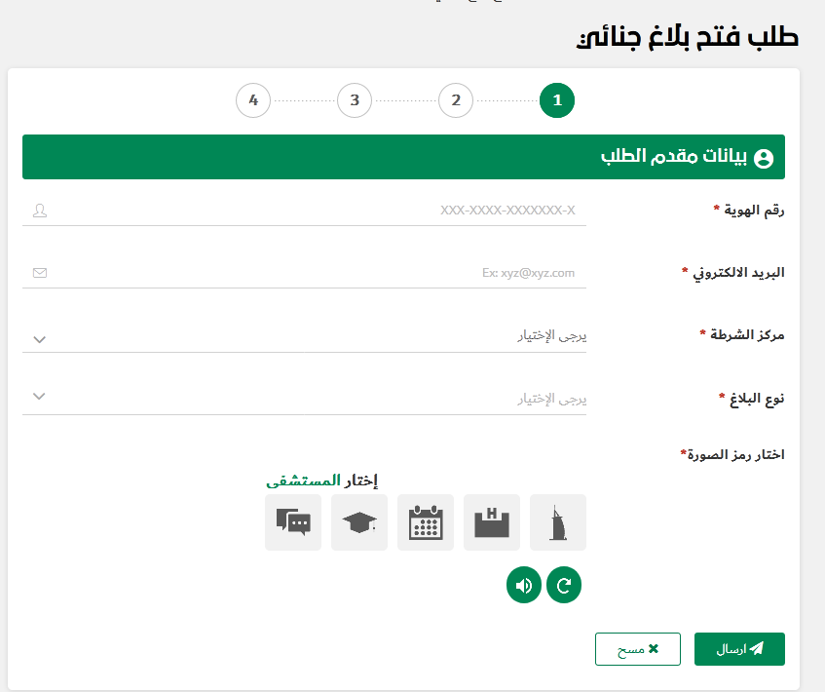Select the chat bubbles captcha icon
This screenshot has width=825, height=692.
pos(292,522)
